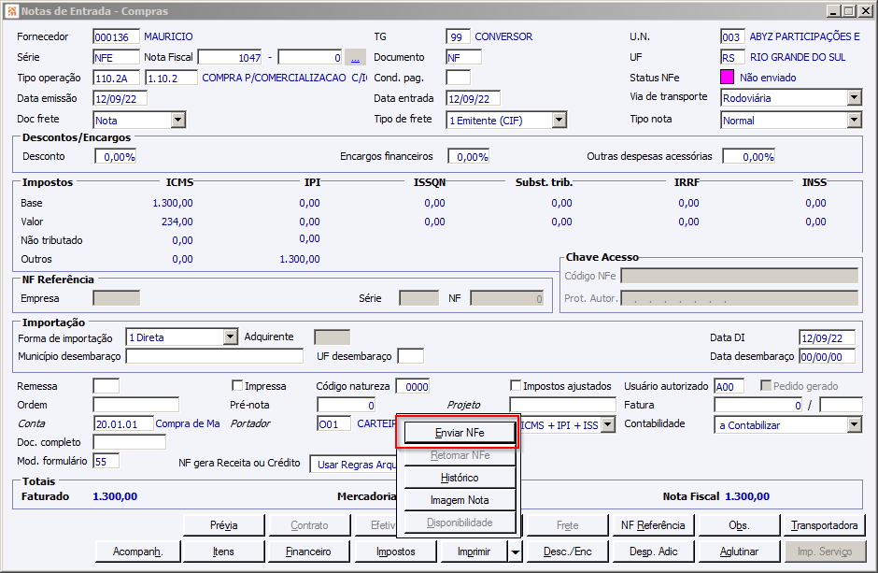Enable the Impostos ajustados checkbox
The image size is (878, 573).
(517, 385)
